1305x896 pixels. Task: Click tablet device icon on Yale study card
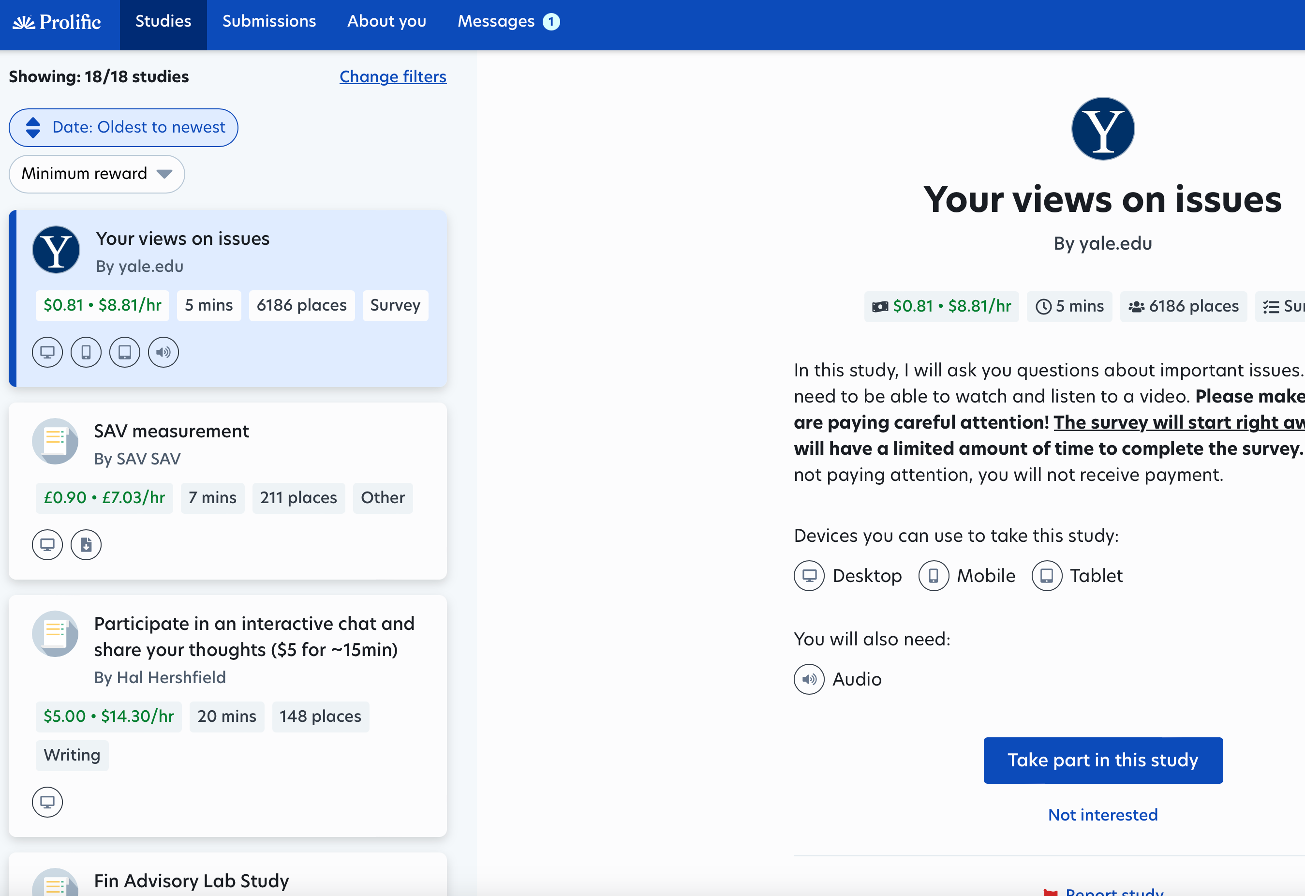(125, 352)
